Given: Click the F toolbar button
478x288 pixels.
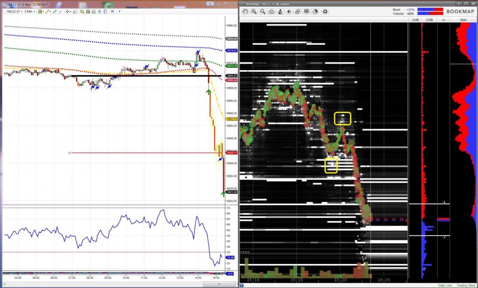Looking at the screenshot, I should (119, 11).
